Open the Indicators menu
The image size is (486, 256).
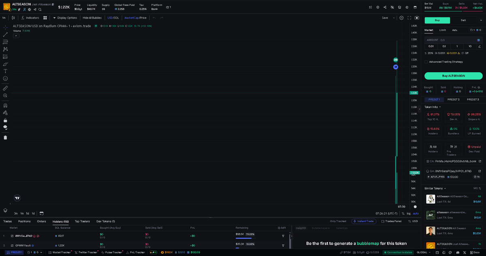(x=30, y=18)
